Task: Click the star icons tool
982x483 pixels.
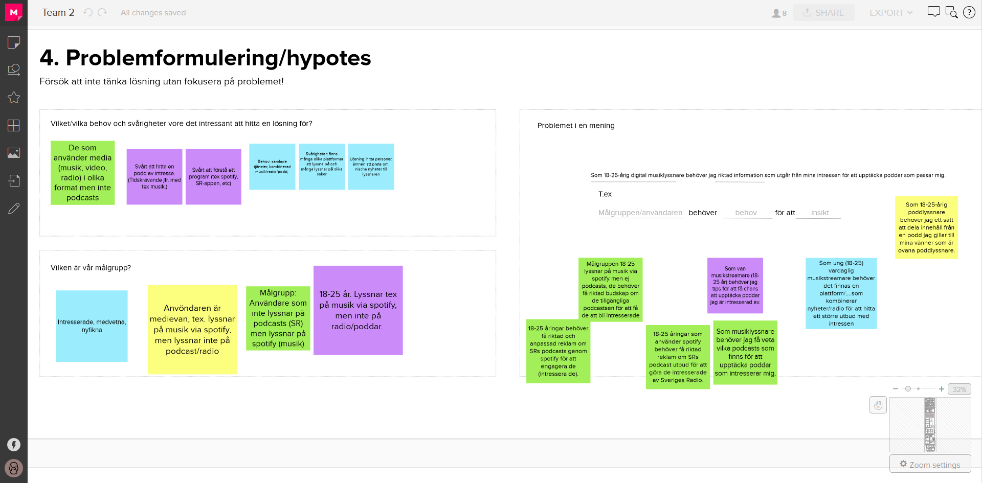Action: [x=14, y=98]
